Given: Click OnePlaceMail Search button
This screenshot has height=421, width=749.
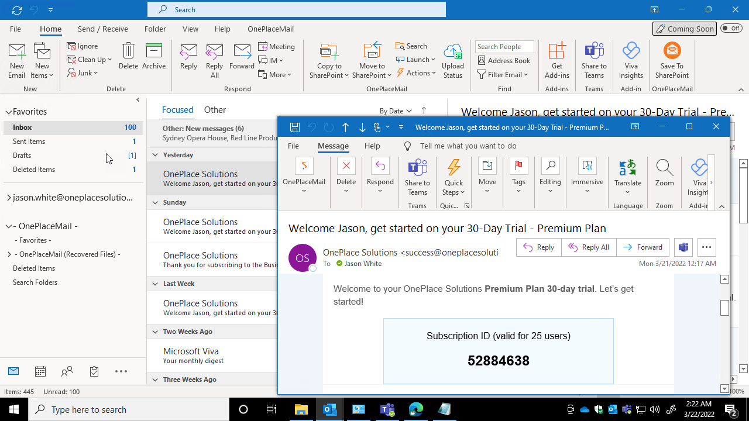Looking at the screenshot, I should pyautogui.click(x=411, y=46).
